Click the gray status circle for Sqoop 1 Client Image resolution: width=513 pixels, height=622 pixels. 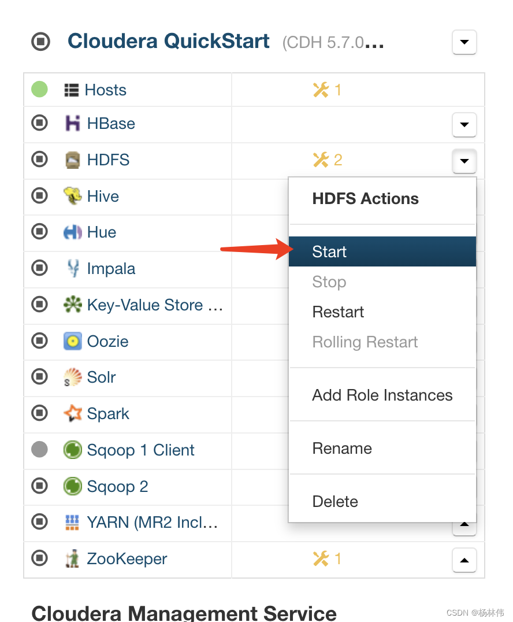39,450
